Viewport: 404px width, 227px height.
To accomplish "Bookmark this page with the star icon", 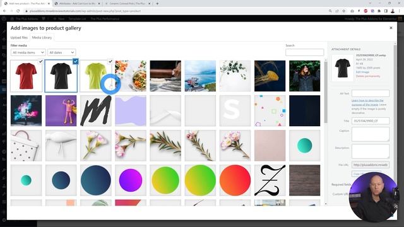I will click(343, 11).
